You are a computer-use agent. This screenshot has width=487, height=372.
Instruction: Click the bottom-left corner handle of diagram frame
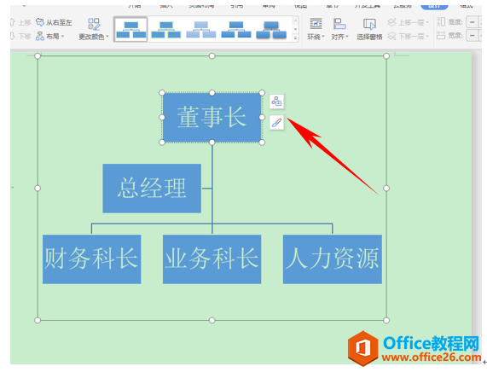[x=38, y=320]
